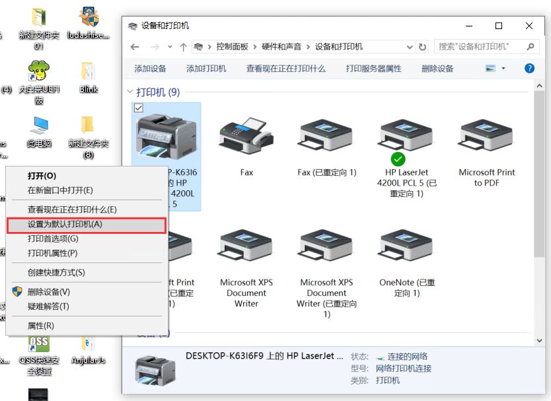Image resolution: width=551 pixels, height=401 pixels.
Task: Choose 疑难解答(T) in context menu
Action: [87, 306]
